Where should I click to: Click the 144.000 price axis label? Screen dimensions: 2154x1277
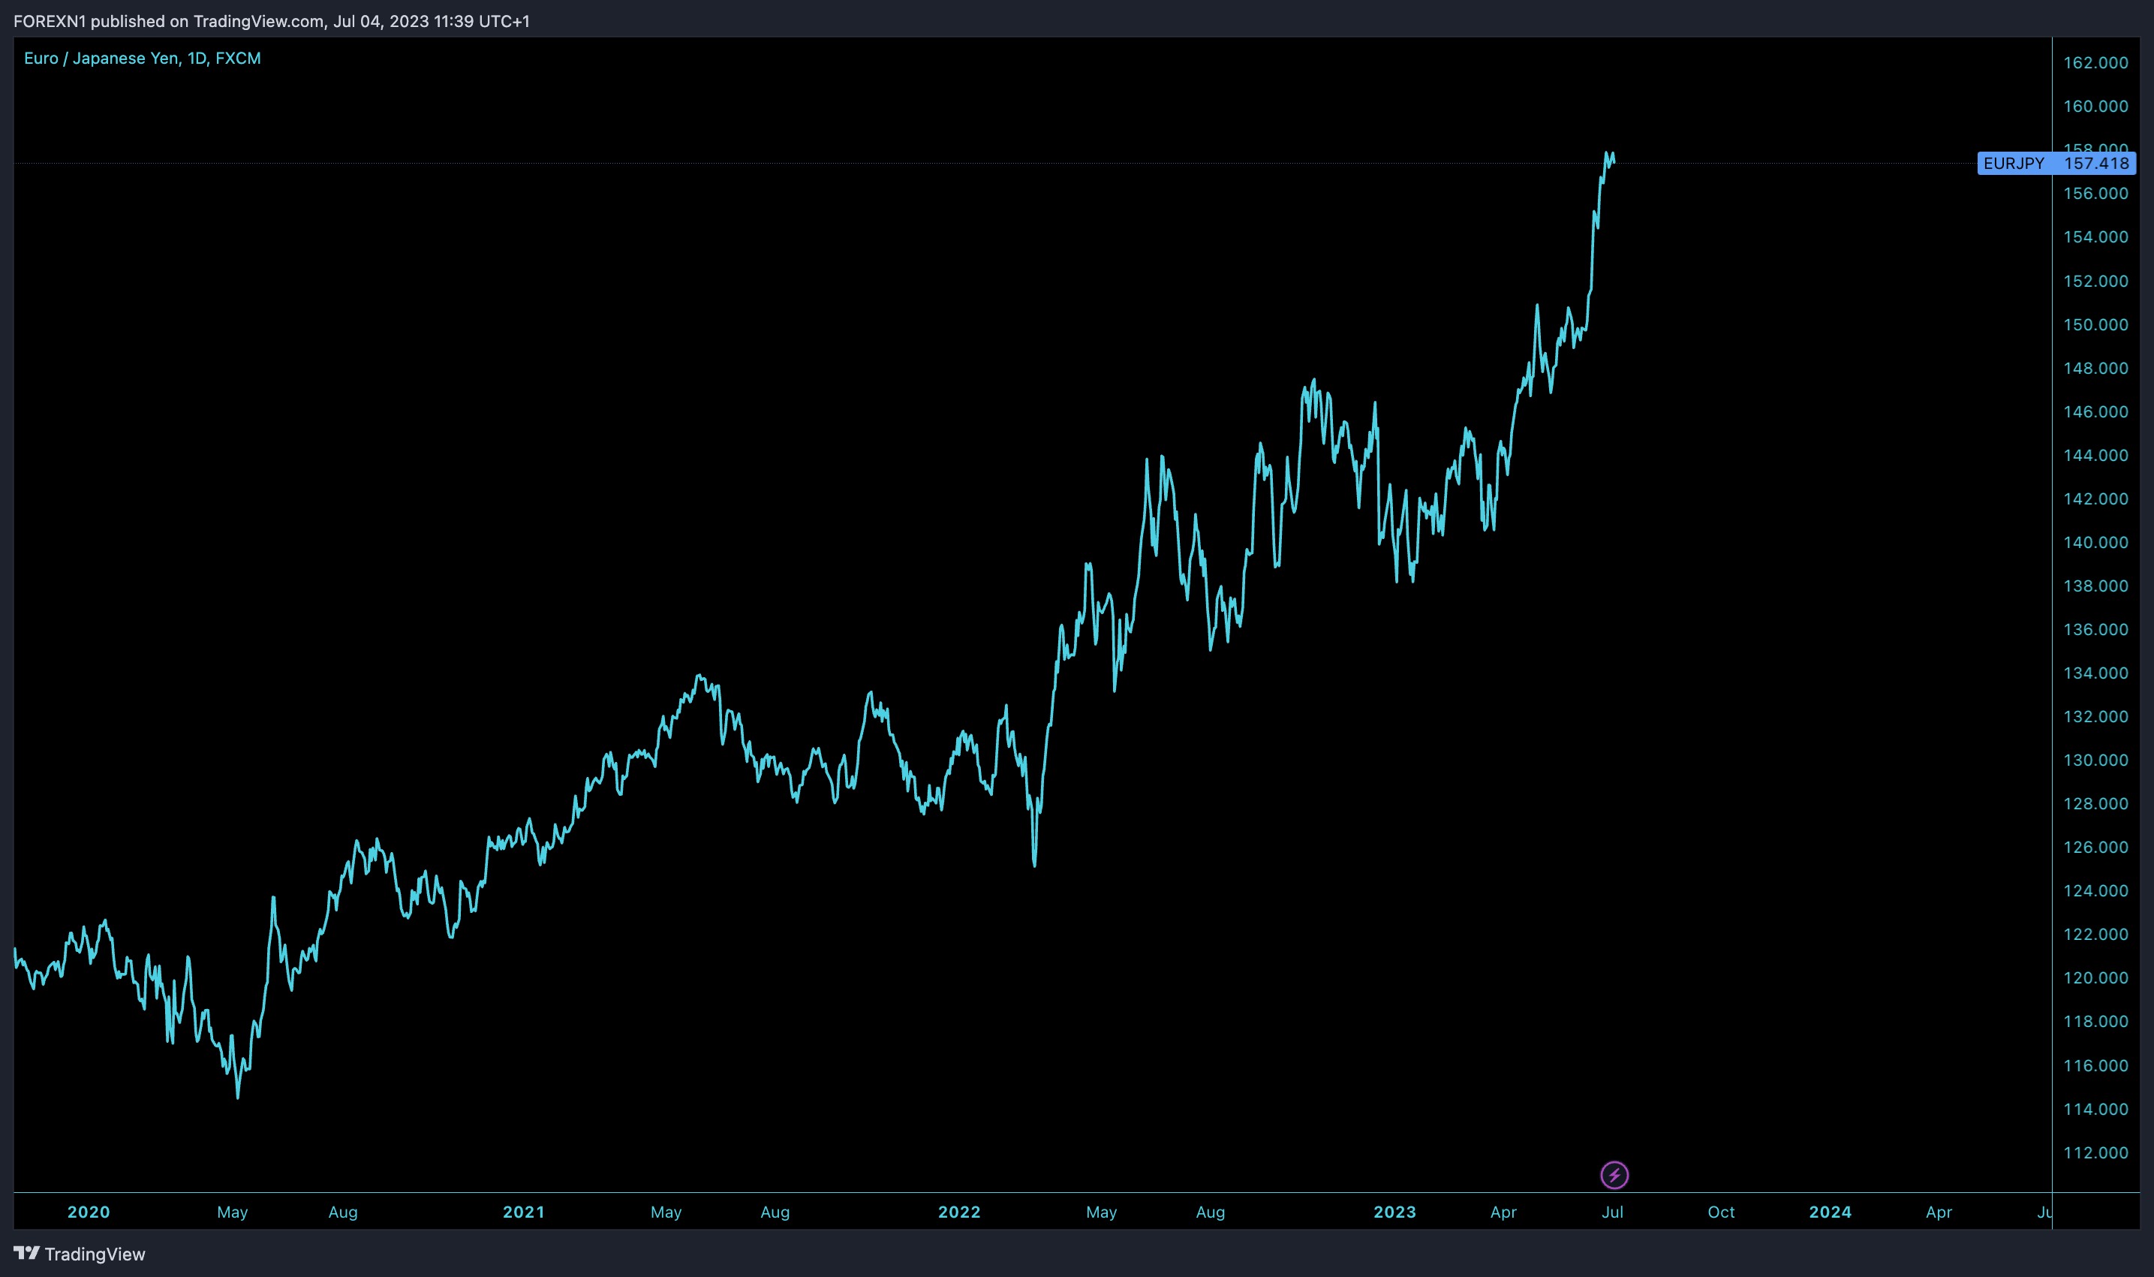coord(2095,455)
